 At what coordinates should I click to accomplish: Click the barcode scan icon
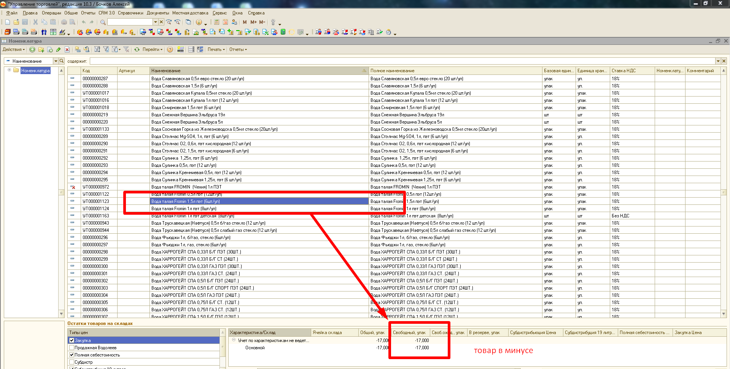(x=181, y=49)
